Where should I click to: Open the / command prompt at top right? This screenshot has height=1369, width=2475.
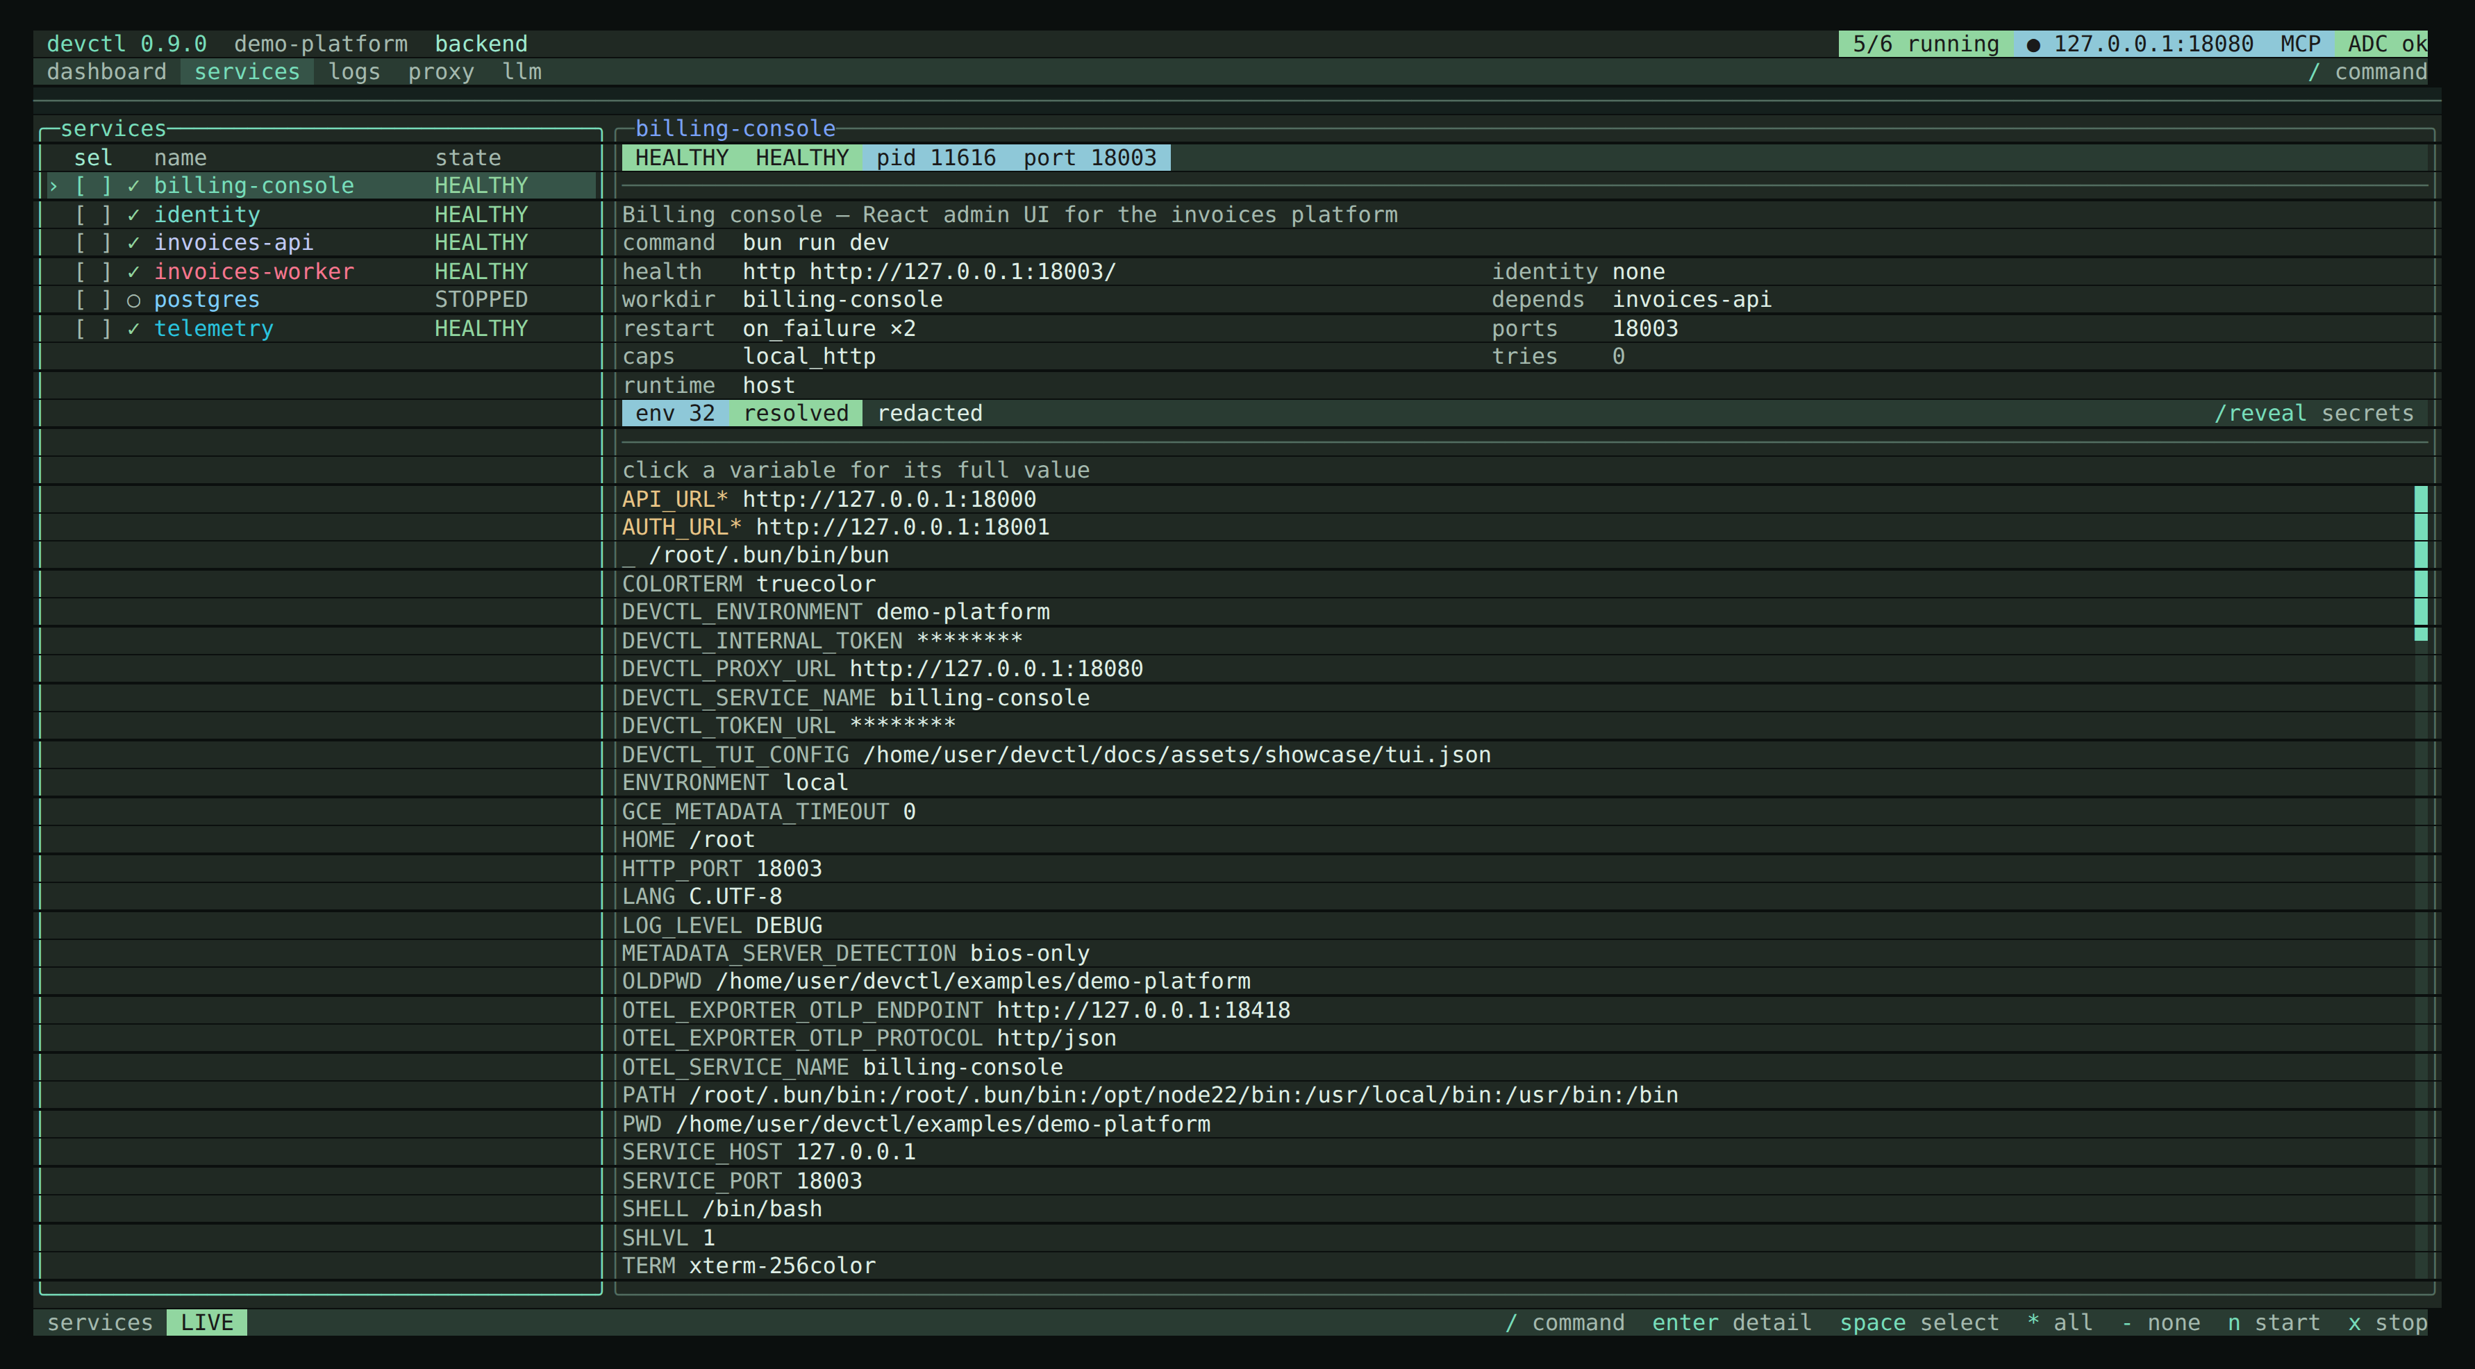click(x=2367, y=72)
